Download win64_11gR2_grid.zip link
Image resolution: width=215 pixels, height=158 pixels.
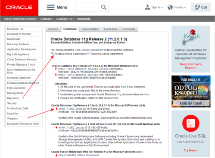click(x=71, y=127)
